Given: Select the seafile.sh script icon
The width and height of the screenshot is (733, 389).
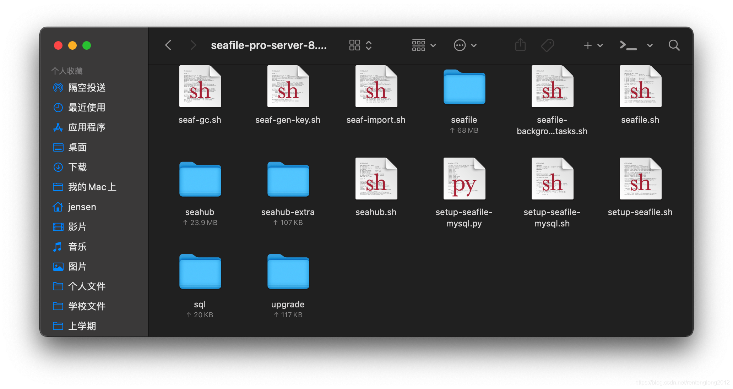Looking at the screenshot, I should click(640, 86).
